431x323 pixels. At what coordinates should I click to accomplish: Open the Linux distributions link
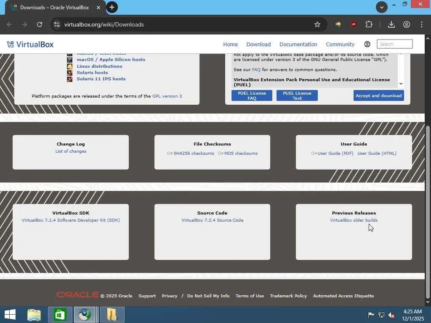[x=99, y=66]
